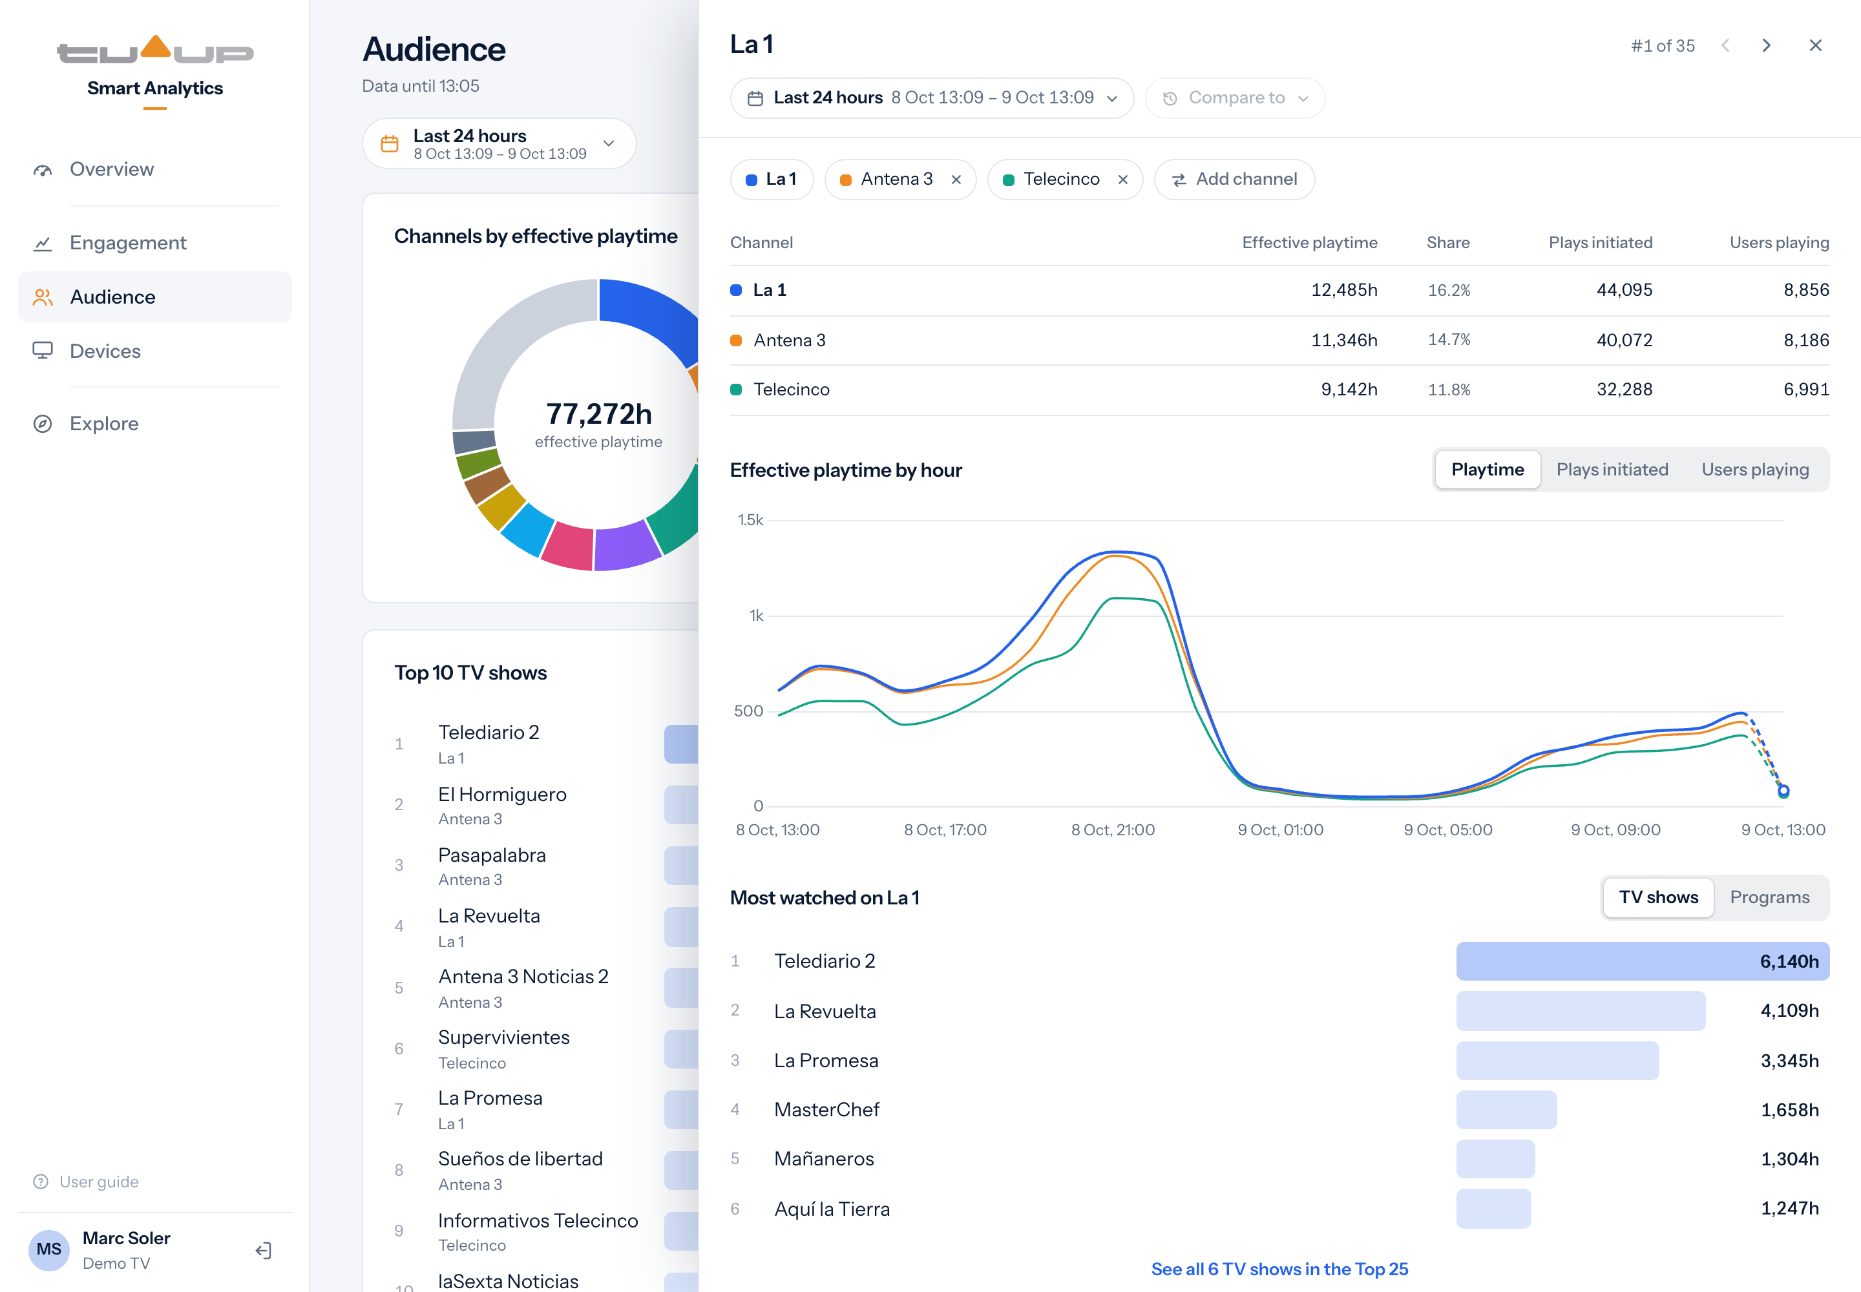
Task: Click the chart end marker at 9 Oct 13:00
Action: point(1783,791)
